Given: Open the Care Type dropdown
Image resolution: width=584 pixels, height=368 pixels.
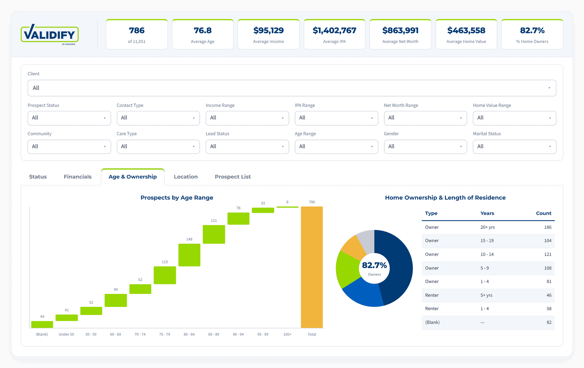Looking at the screenshot, I should (158, 147).
